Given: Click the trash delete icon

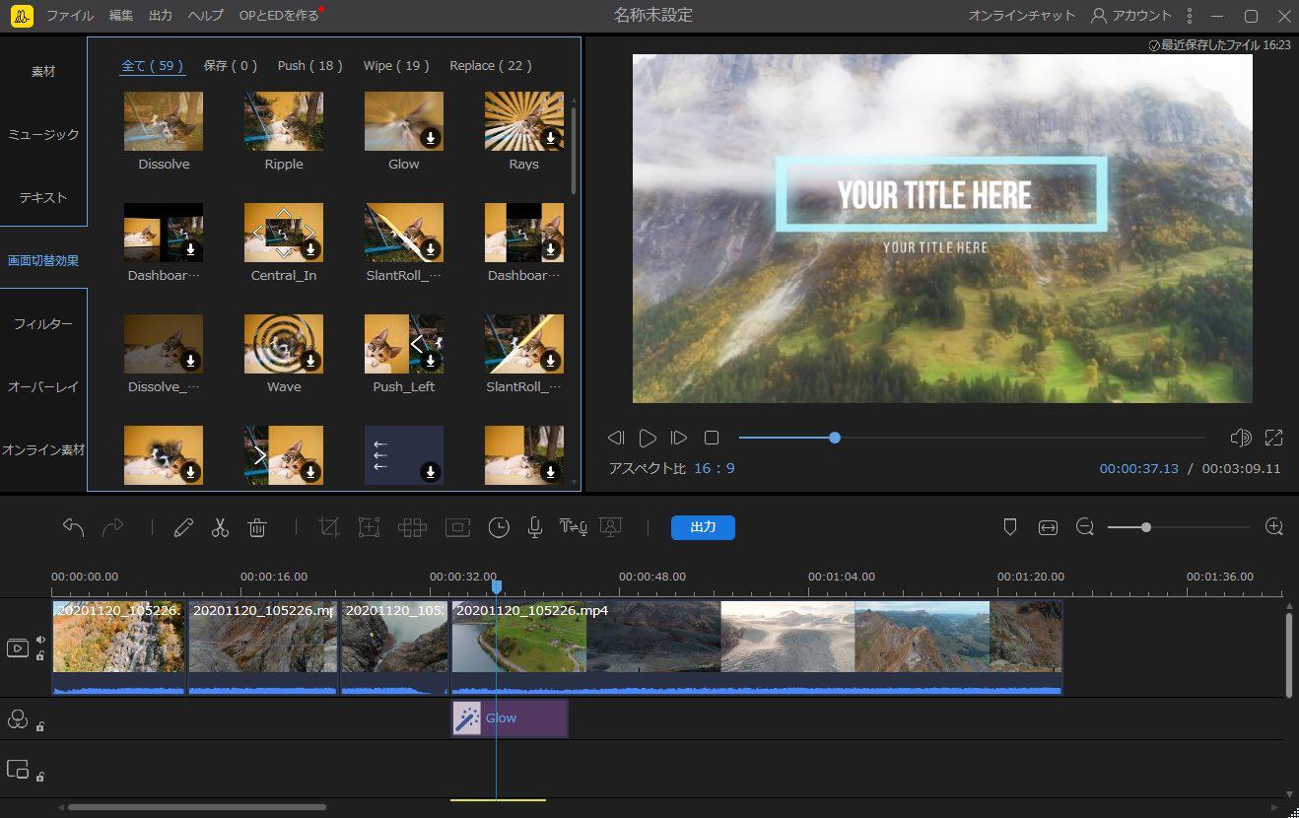Looking at the screenshot, I should (257, 527).
